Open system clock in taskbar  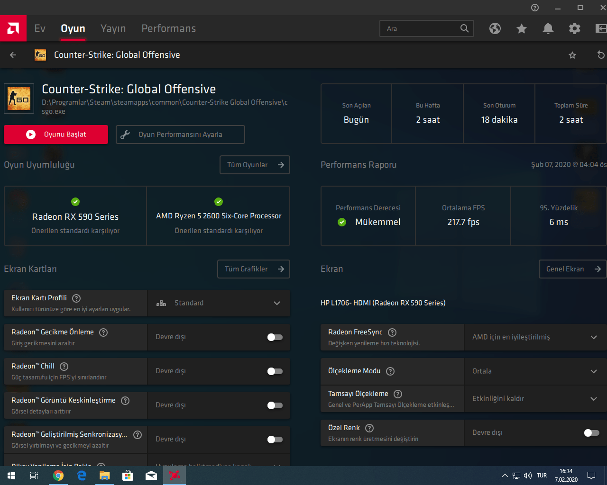pyautogui.click(x=566, y=476)
